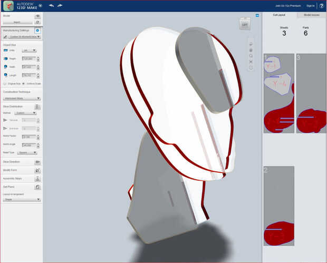Viewport: 327px width, 263px height.
Task: Click the Sheets count label
Action: (x=284, y=27)
